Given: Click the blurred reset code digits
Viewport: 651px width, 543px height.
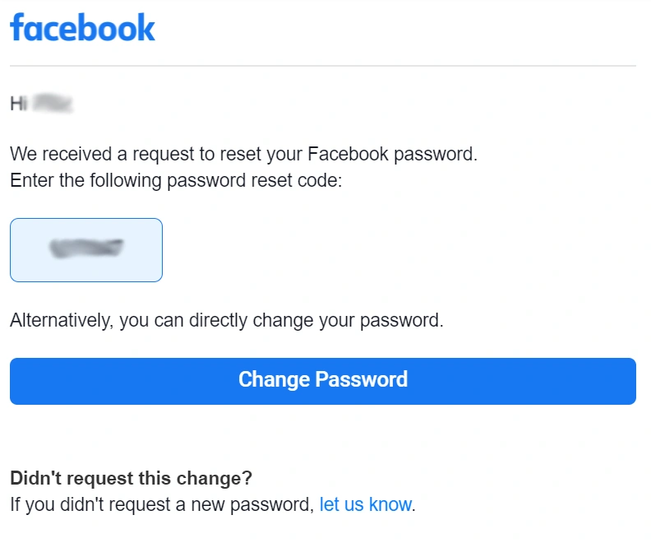Looking at the screenshot, I should [86, 248].
